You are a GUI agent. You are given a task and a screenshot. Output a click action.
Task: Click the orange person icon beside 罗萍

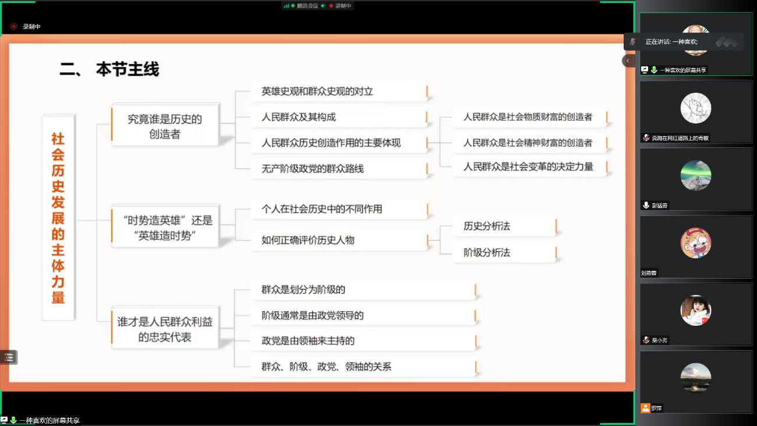click(x=645, y=408)
